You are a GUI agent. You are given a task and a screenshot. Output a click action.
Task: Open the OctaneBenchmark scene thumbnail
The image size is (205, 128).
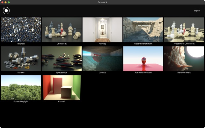(x=143, y=30)
